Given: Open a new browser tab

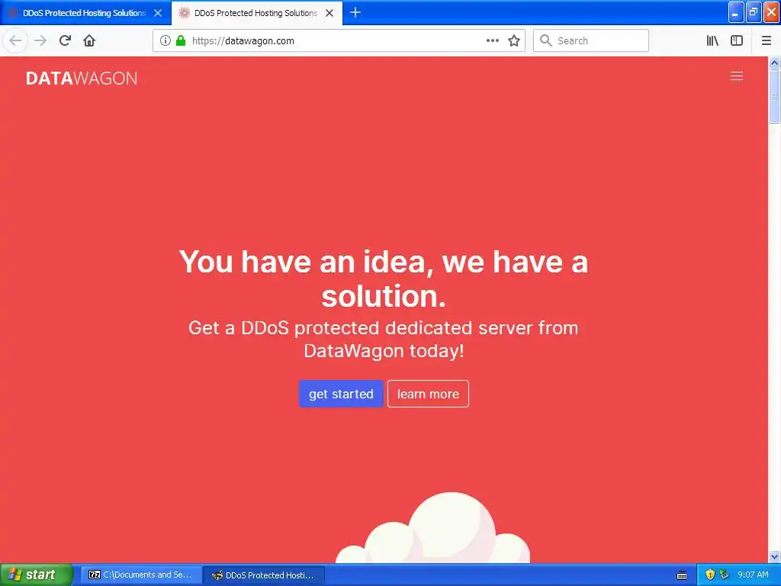Looking at the screenshot, I should coord(355,12).
